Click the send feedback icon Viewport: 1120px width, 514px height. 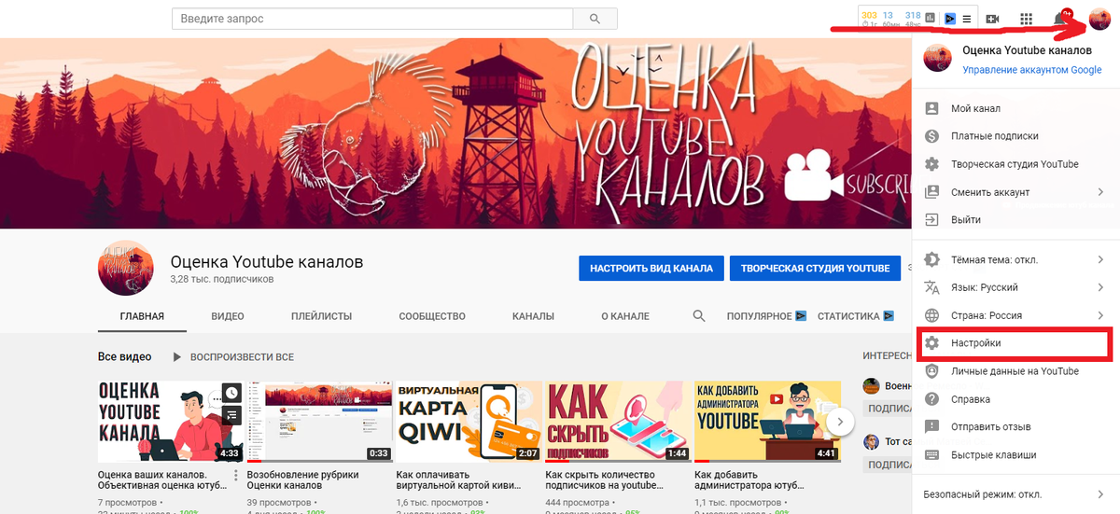(x=931, y=427)
